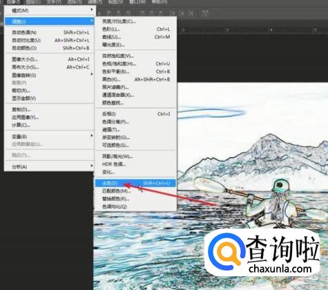Open 通道混合器(X)... adjustment
Screen dimensions: 328x290
[136, 95]
